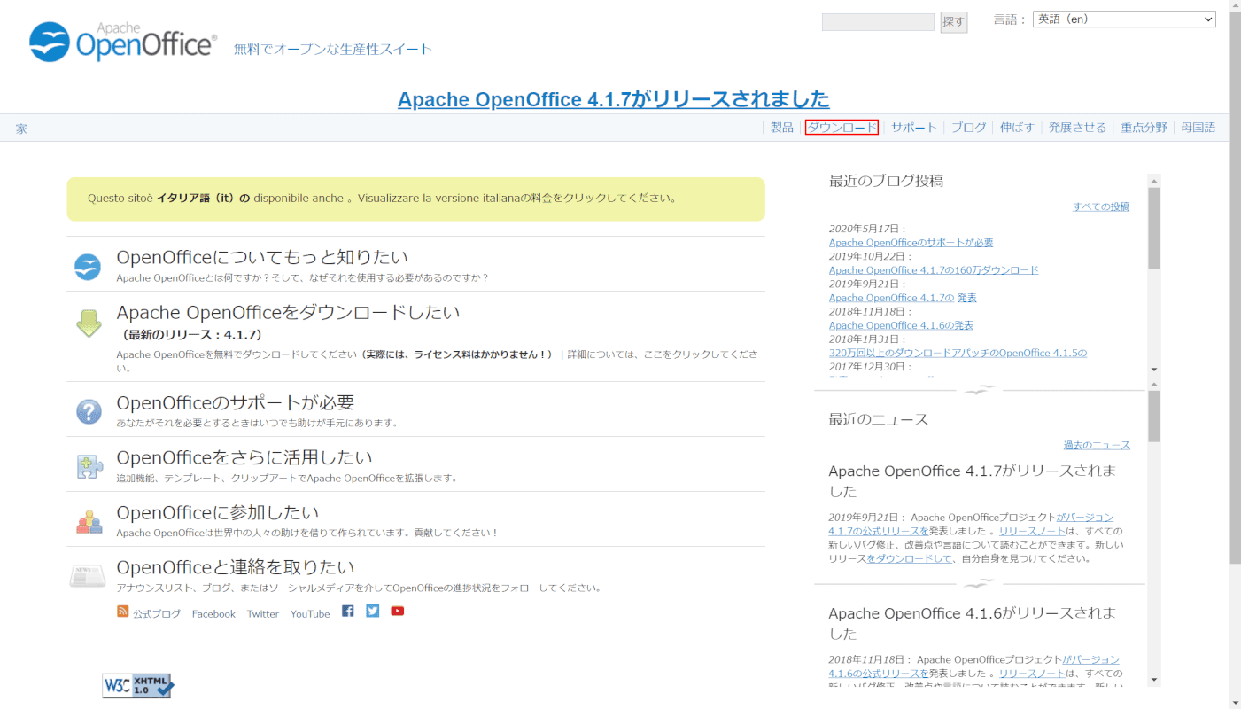Click the 探す search button

[x=953, y=22]
